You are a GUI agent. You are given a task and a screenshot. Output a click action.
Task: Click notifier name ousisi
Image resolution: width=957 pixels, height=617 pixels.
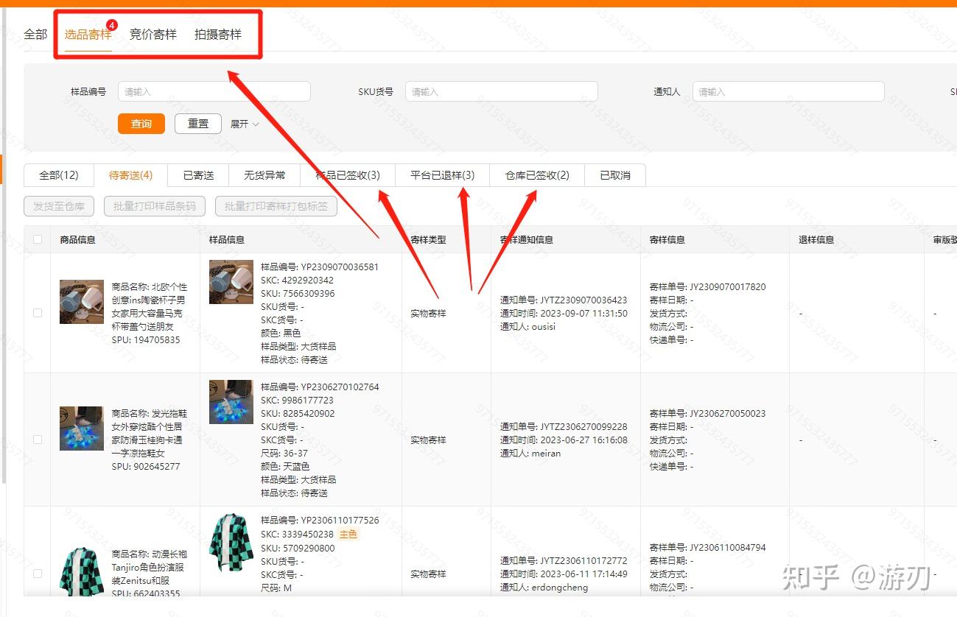pos(544,327)
